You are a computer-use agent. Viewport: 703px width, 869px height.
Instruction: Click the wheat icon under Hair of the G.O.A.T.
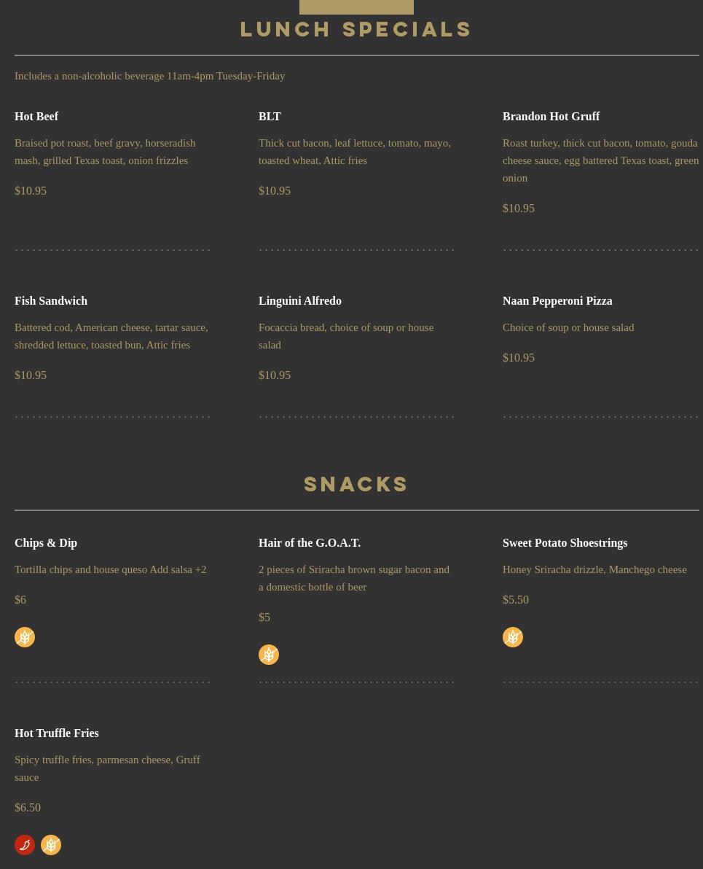[269, 655]
